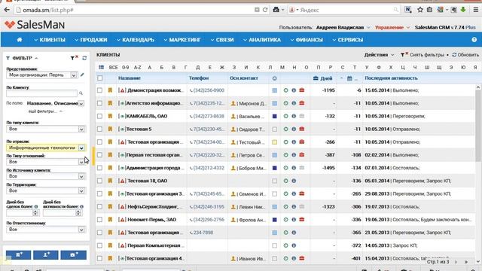This screenshot has height=271, width=482.
Task: Toggle the select-all checkbox in table header
Action: pyautogui.click(x=100, y=78)
